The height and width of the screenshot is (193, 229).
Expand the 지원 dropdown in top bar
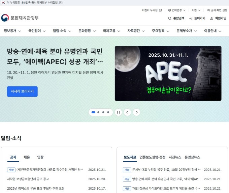196,10
